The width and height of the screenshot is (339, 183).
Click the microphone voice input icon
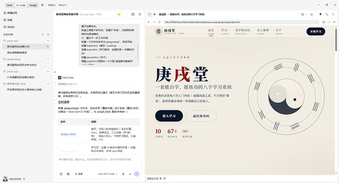click(123, 174)
